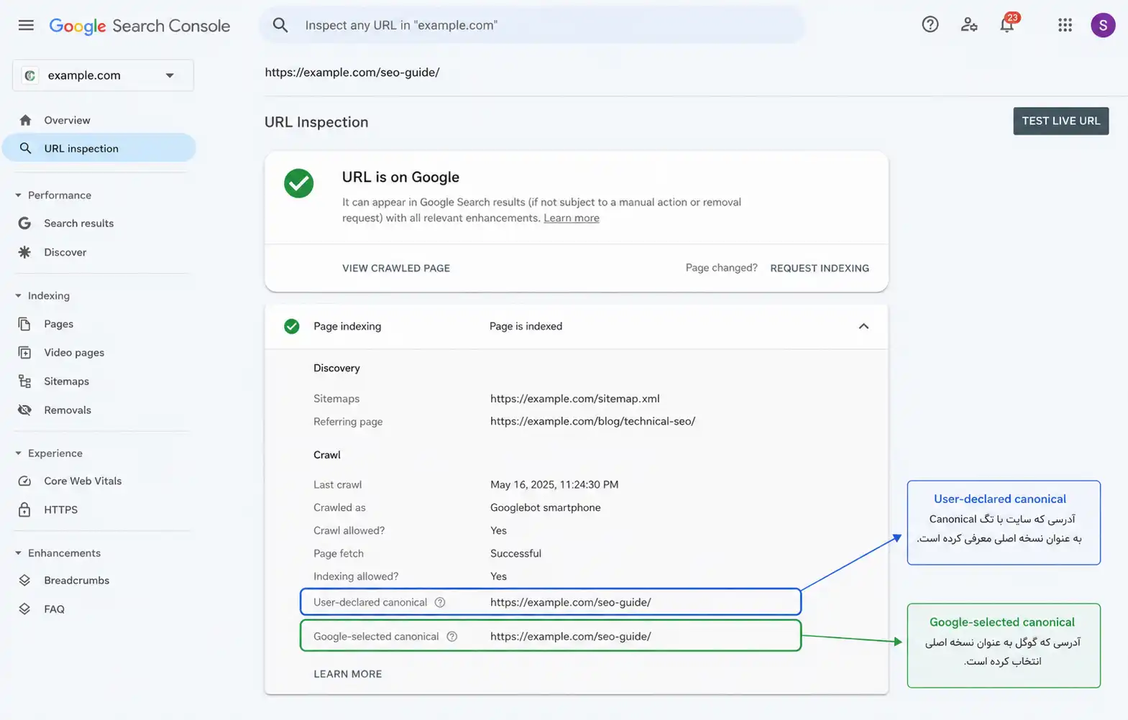Click help icon beside User-declared canonical

tap(440, 602)
